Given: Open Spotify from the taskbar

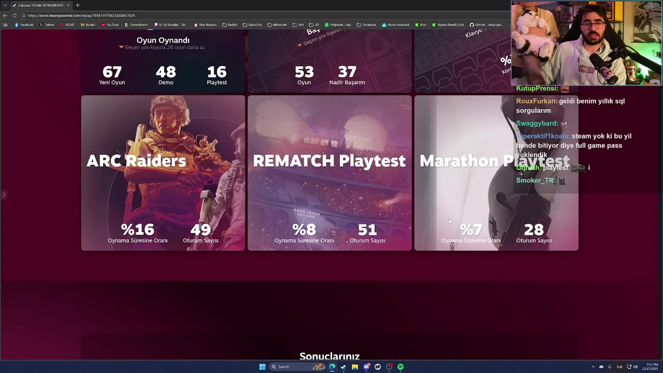Looking at the screenshot, I should coord(400,367).
